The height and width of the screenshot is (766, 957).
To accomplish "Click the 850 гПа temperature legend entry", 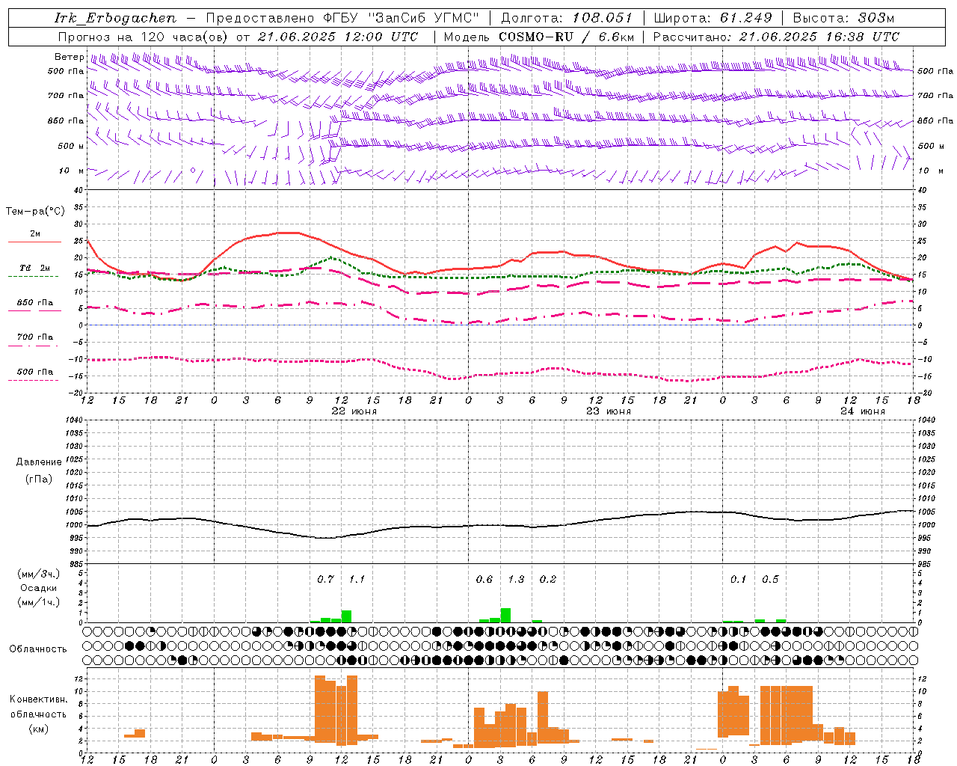I will (x=34, y=306).
